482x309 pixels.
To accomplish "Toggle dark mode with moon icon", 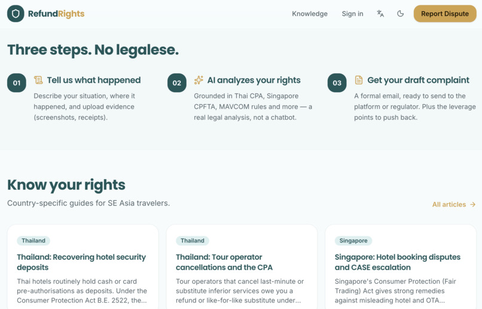I will [400, 14].
